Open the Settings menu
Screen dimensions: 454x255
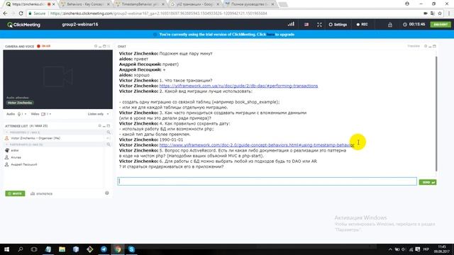click(x=338, y=25)
